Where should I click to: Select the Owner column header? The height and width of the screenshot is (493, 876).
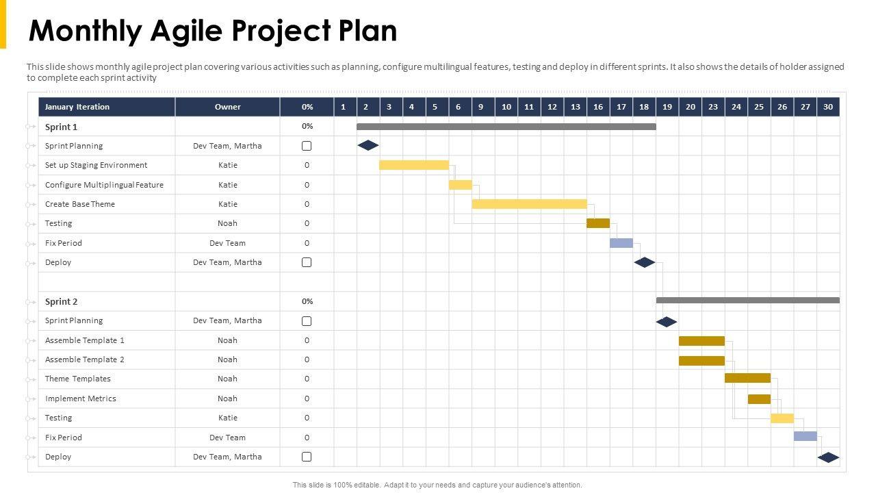point(227,107)
